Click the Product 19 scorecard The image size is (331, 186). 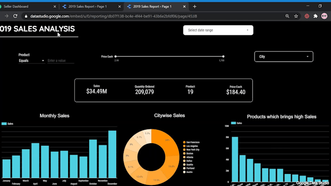click(x=190, y=90)
